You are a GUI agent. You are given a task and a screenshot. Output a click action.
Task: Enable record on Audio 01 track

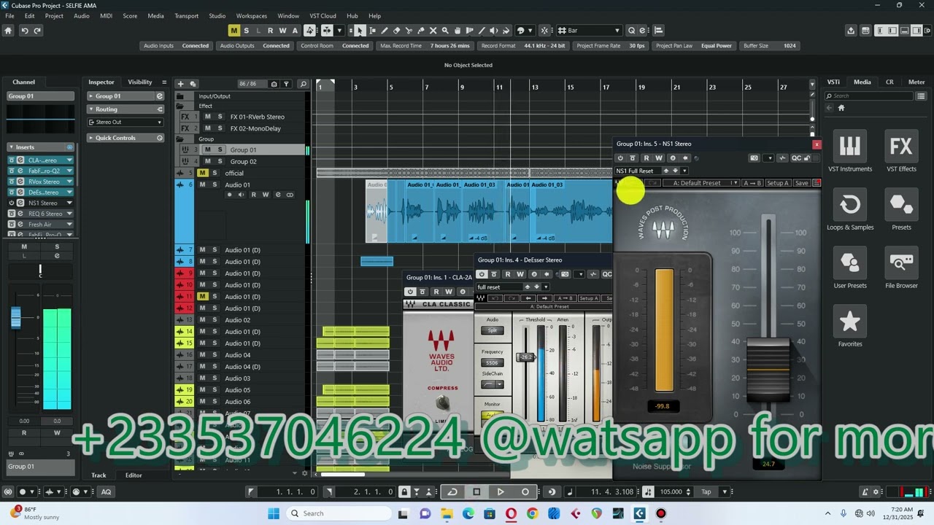(x=230, y=195)
